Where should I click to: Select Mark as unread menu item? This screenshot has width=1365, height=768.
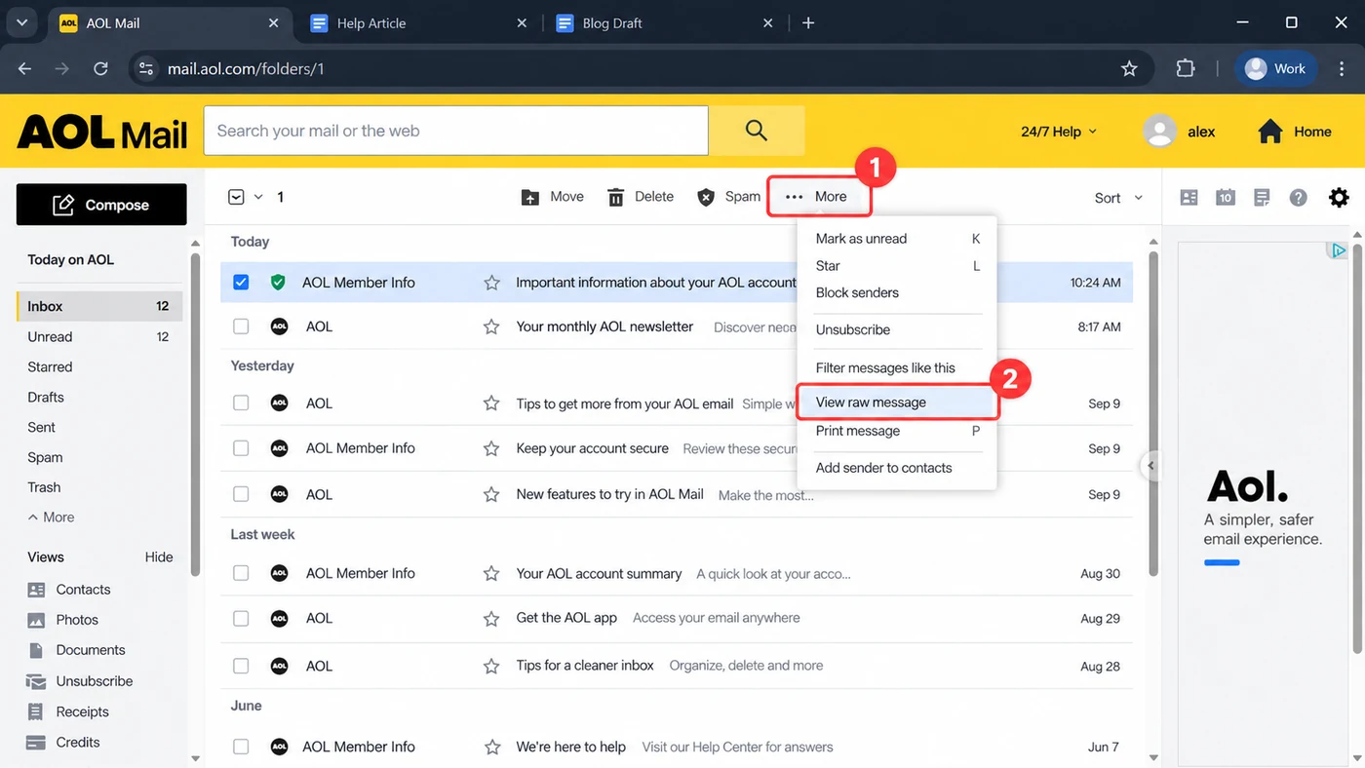click(897, 238)
